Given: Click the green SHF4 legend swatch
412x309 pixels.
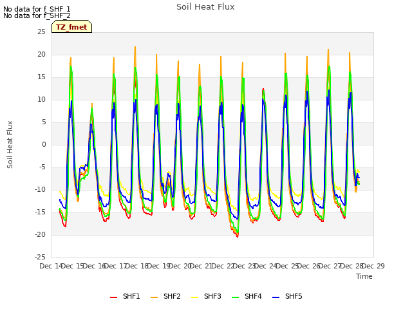Looking at the screenshot, I should [x=236, y=297].
